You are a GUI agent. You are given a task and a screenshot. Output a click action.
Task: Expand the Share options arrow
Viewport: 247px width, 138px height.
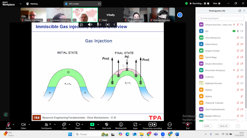98,125
